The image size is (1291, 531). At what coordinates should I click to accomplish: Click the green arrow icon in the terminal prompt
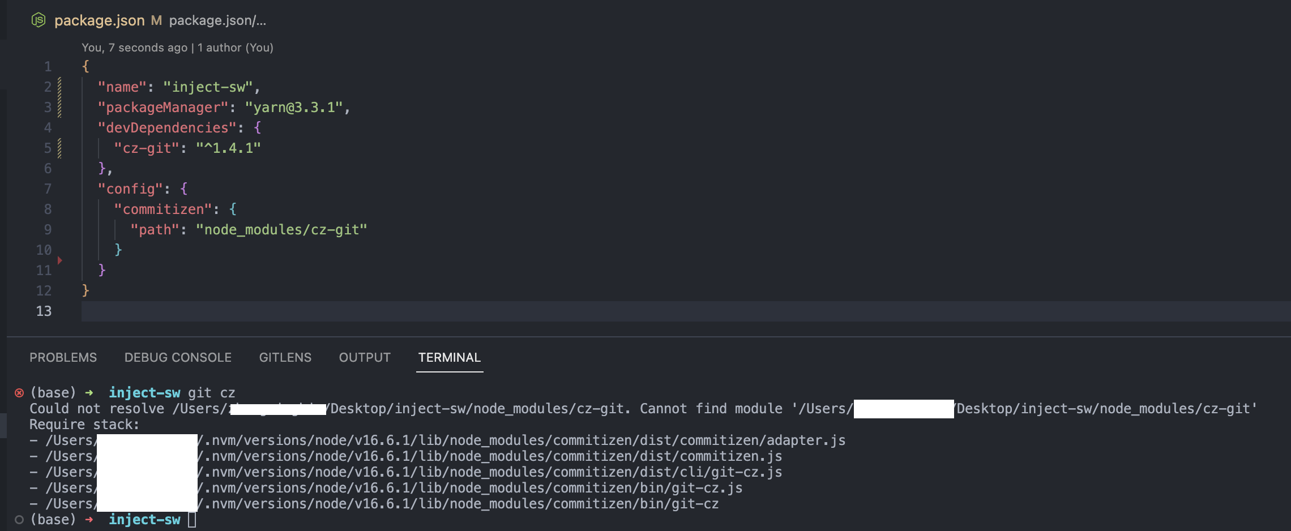click(91, 392)
